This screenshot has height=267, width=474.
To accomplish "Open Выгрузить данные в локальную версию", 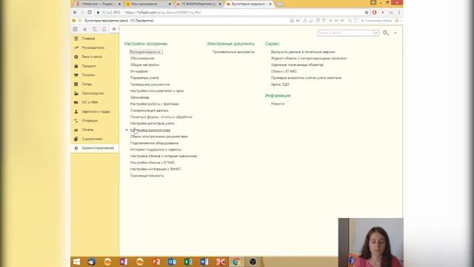I will pos(303,52).
